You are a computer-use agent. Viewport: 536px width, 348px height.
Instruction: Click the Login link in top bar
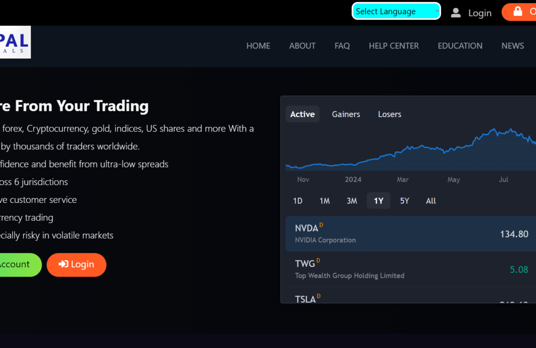(479, 13)
